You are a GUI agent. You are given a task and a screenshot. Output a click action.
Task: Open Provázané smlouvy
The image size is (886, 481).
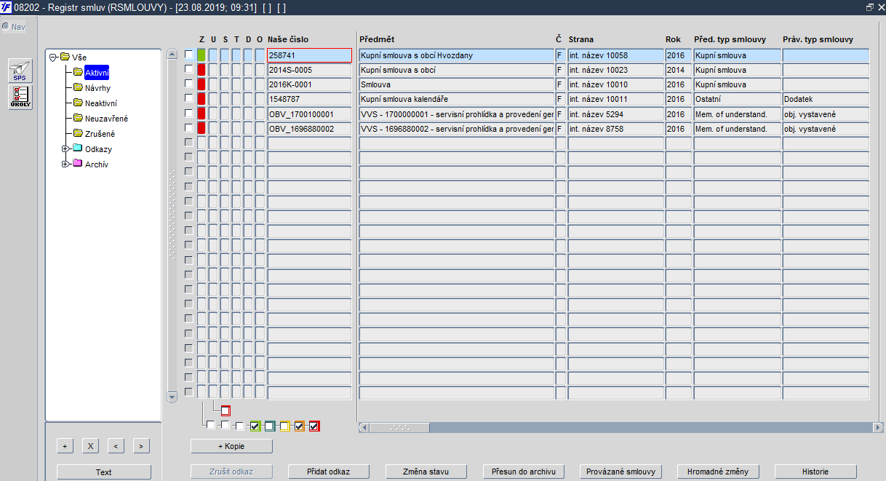621,472
